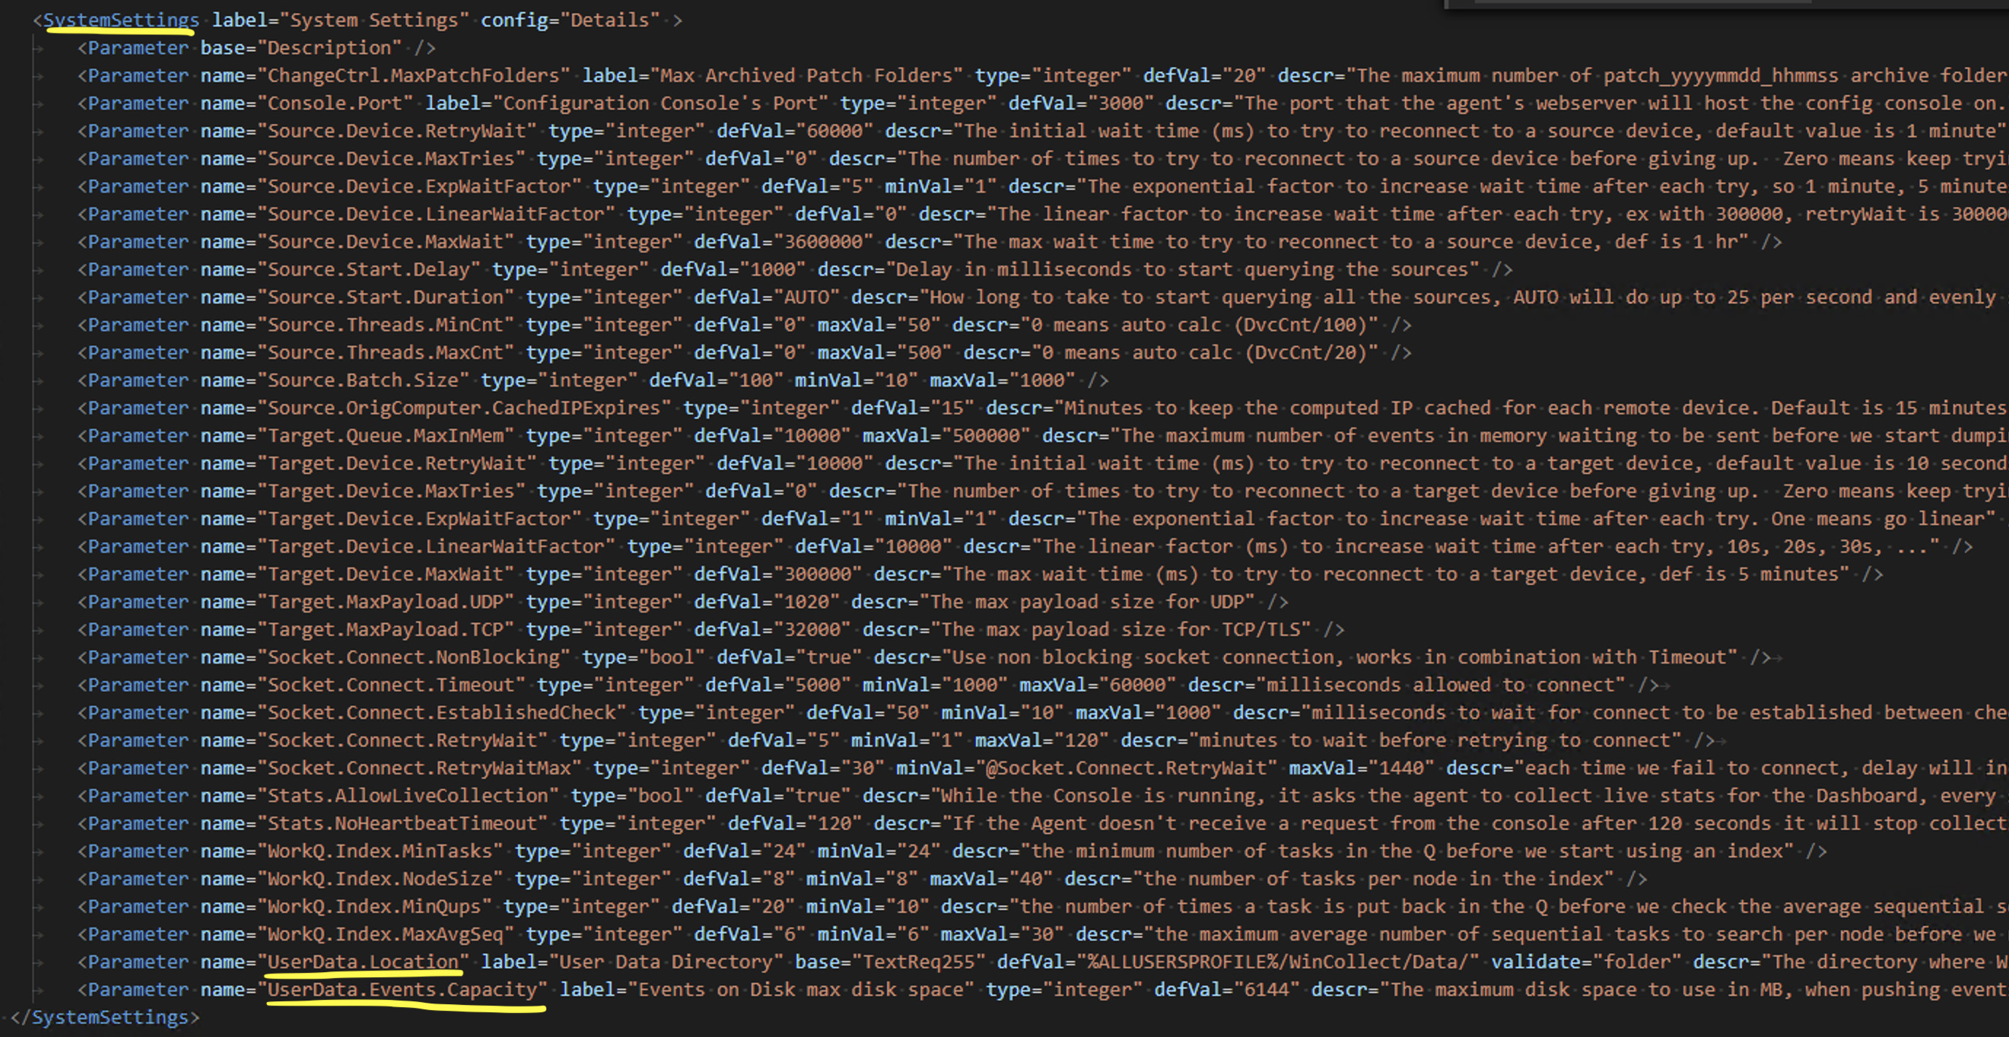Place cursor on UserData.Events.Capacity parameter name
Viewport: 2009px width, 1037px height.
click(x=403, y=990)
